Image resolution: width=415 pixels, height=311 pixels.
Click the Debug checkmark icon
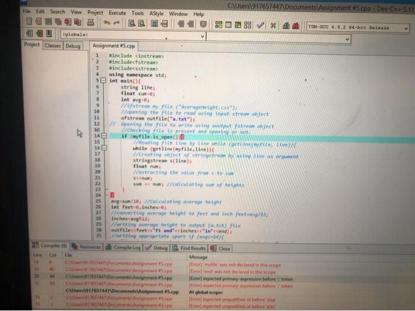[260, 25]
